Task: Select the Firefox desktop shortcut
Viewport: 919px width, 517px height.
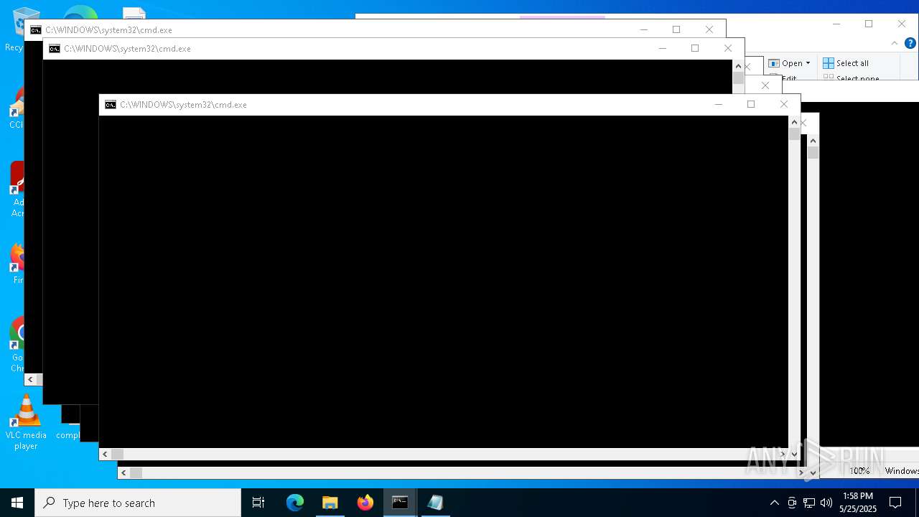Action: pos(17,264)
